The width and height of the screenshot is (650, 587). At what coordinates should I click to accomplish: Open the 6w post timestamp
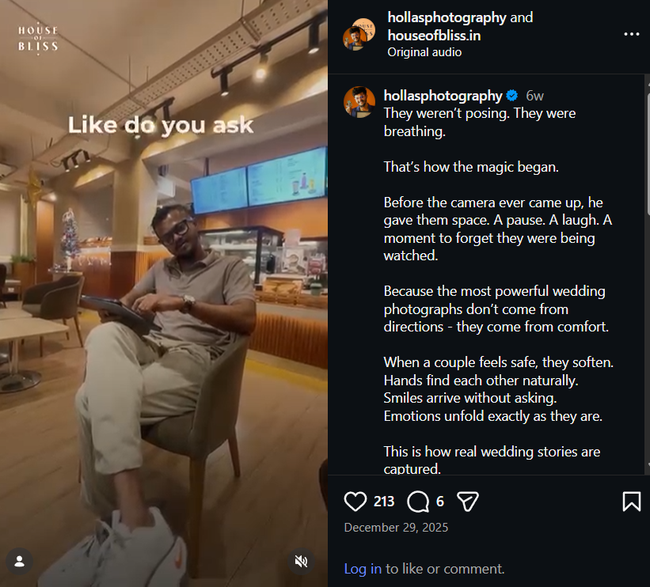[x=534, y=96]
